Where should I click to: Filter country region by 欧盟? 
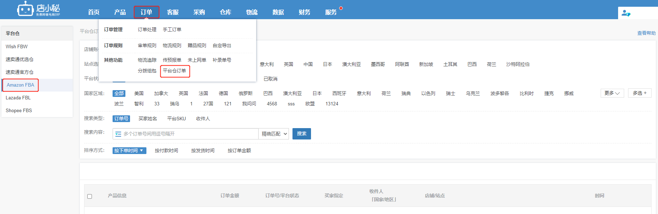(310, 104)
